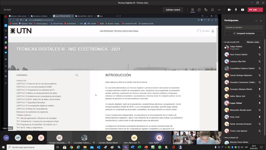The height and width of the screenshot is (150, 266).
Task: Click the browser easy setup menu icon
Action: [x=216, y=20]
